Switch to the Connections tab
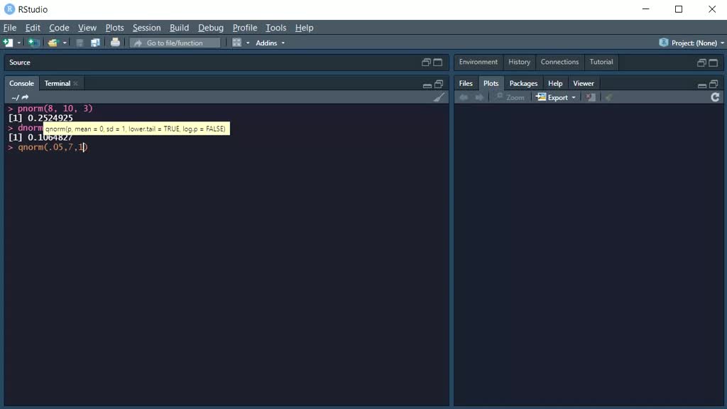727x409 pixels. pyautogui.click(x=559, y=62)
